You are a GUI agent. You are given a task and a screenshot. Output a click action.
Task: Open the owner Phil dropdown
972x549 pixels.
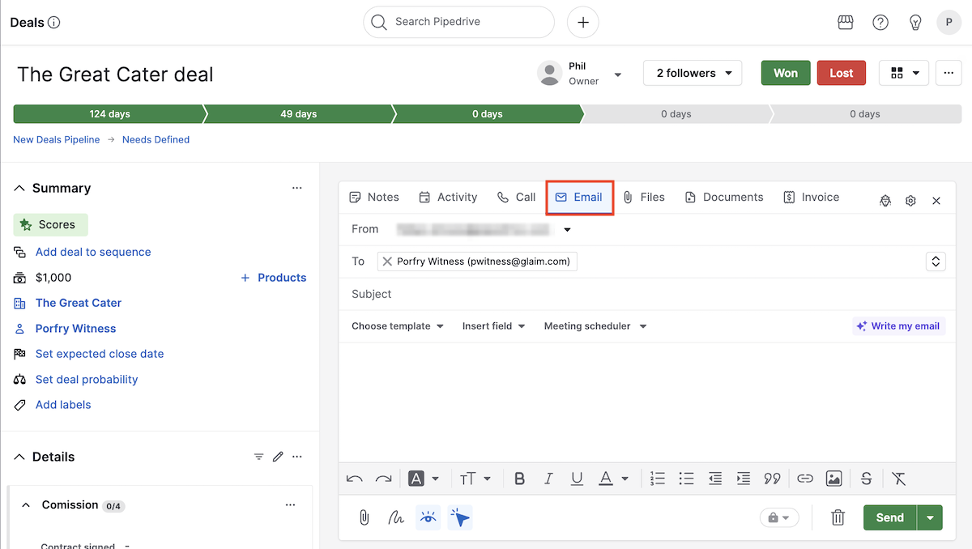tap(618, 74)
